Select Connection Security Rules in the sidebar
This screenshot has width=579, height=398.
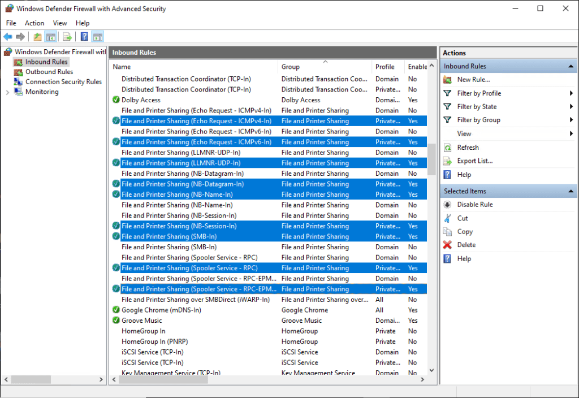58,81
